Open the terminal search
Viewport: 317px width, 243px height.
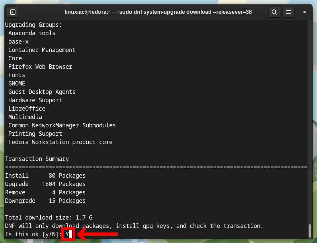tap(274, 12)
